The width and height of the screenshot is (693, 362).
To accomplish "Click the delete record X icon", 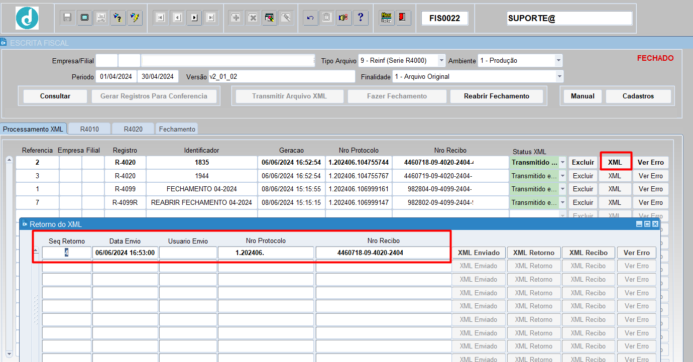I will pyautogui.click(x=253, y=18).
